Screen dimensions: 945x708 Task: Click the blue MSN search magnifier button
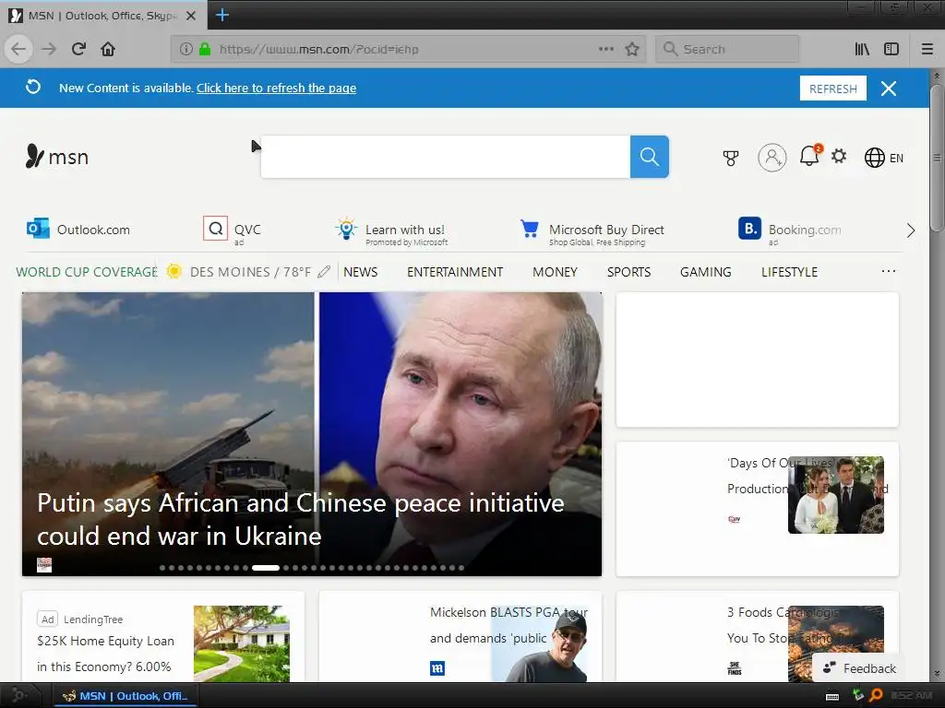[649, 157]
